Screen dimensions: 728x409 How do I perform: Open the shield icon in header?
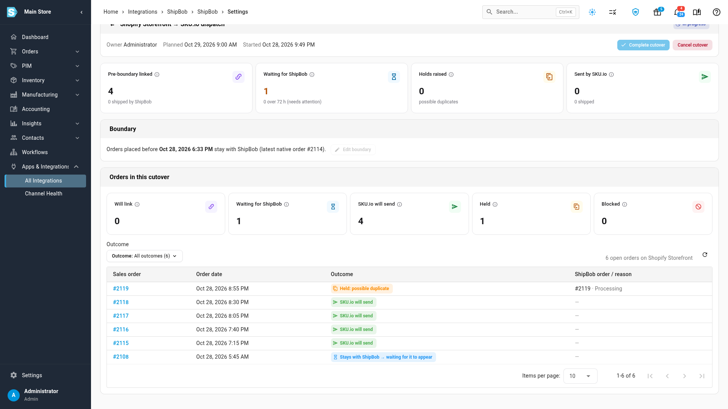(635, 12)
